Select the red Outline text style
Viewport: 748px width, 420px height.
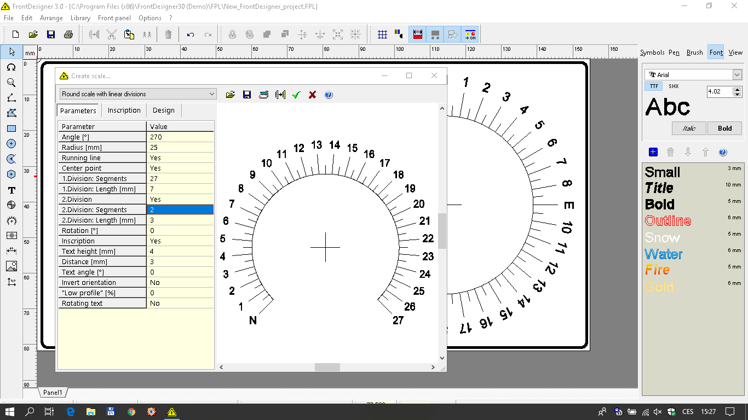click(668, 221)
